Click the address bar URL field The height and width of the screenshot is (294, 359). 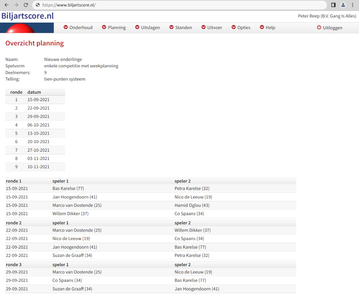(x=174, y=5)
